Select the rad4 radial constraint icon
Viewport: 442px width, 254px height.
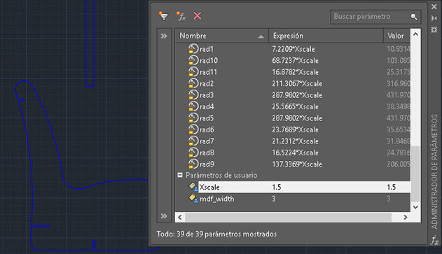point(193,106)
